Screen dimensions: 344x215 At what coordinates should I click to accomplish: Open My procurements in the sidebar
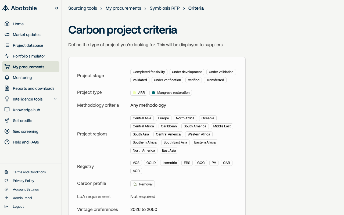point(28,67)
